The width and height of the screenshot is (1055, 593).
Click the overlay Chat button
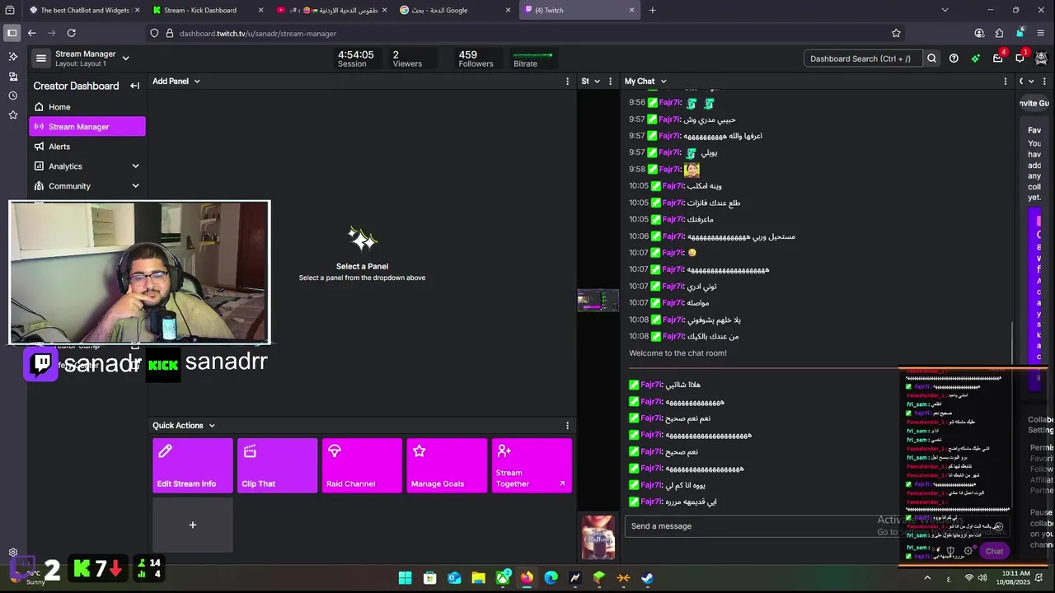point(994,551)
